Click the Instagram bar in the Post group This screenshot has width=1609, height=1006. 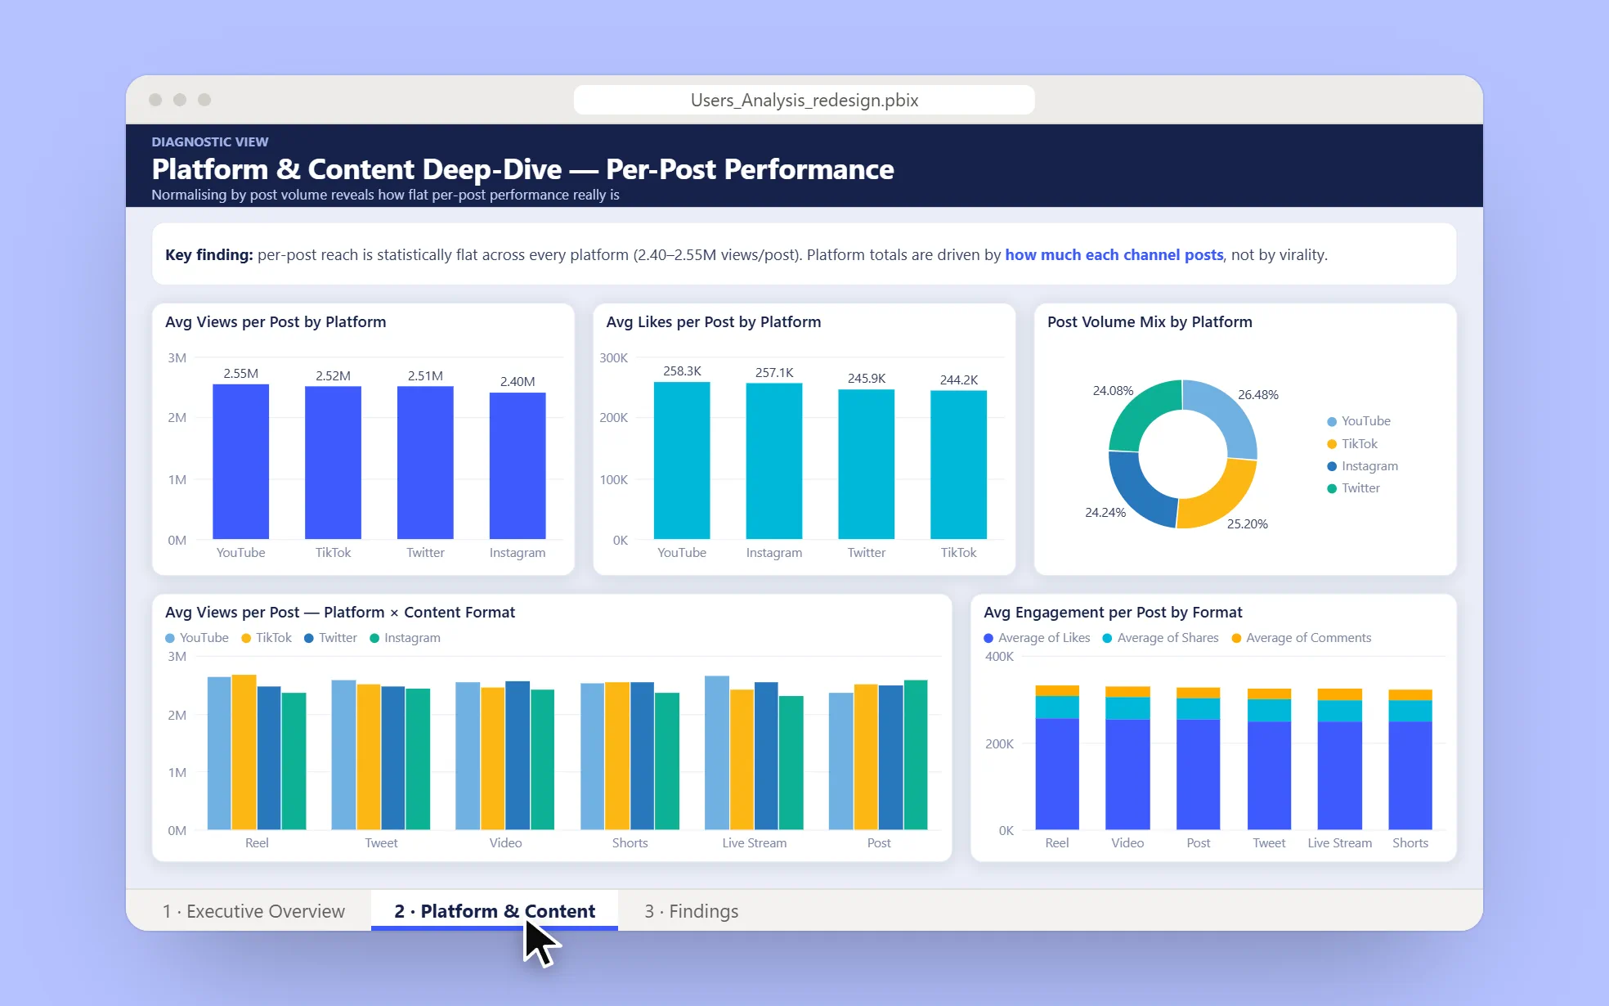(916, 755)
